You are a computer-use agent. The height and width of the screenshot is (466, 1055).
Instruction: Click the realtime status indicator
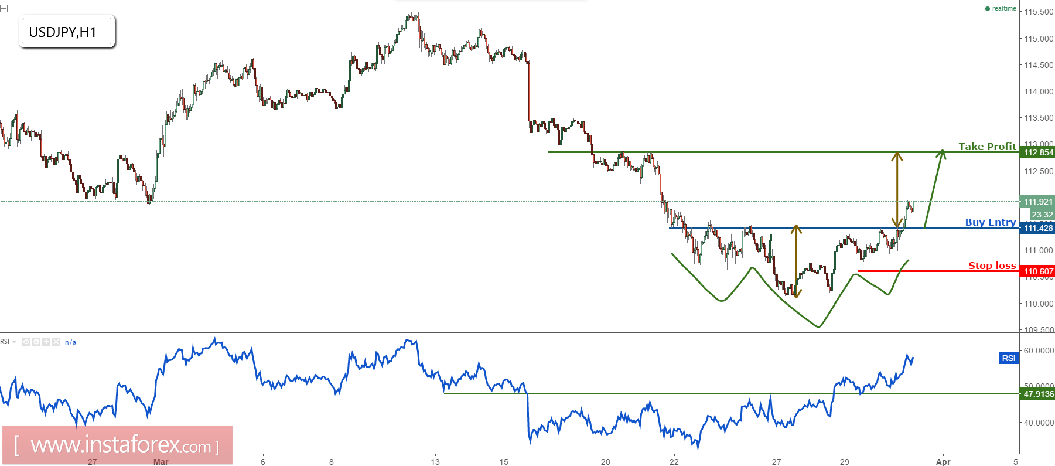coord(1001,8)
